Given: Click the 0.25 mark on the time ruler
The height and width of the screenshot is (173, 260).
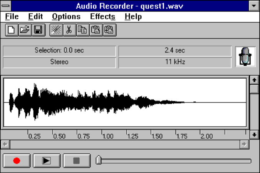Looking at the screenshot, I should coord(34,136).
